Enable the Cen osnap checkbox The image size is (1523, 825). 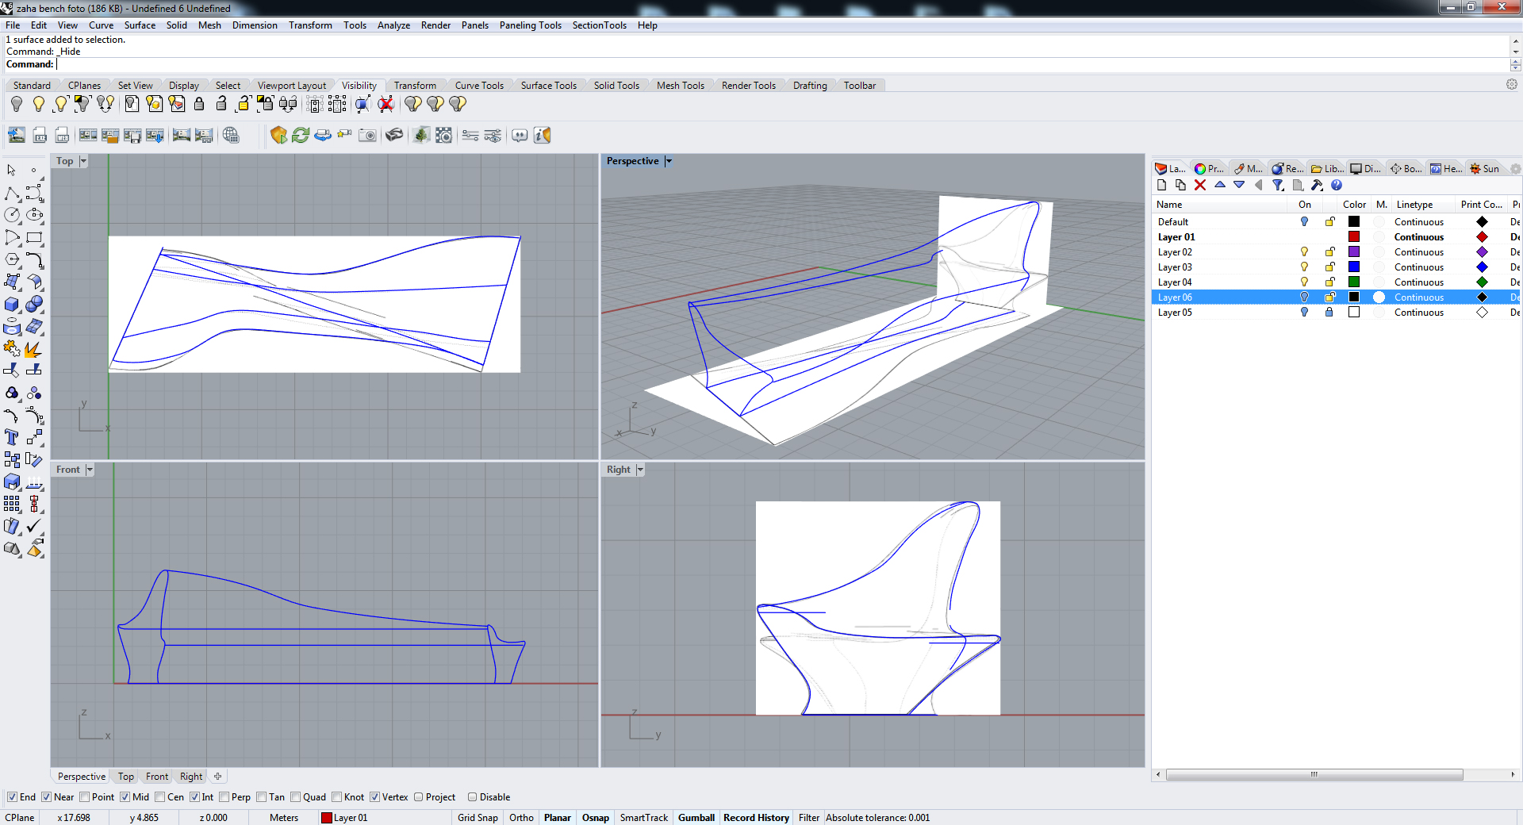click(x=160, y=797)
